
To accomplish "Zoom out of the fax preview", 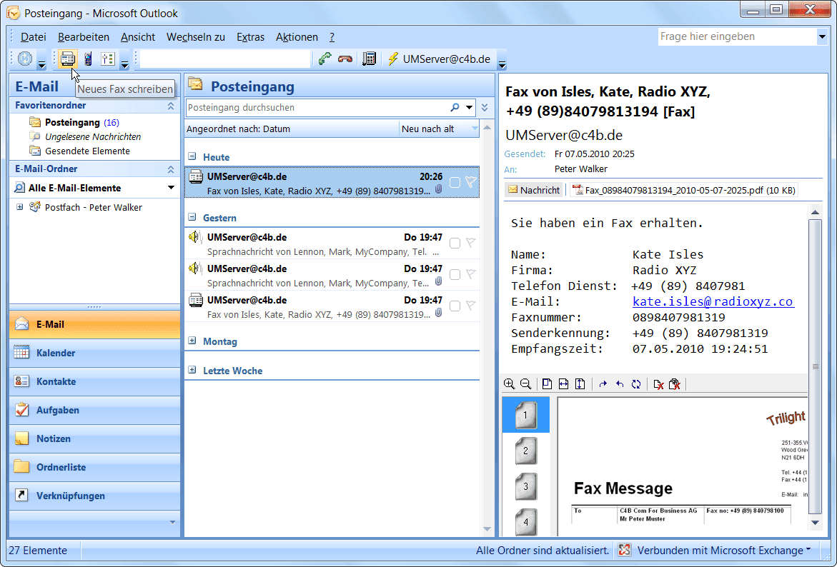I will coord(525,384).
